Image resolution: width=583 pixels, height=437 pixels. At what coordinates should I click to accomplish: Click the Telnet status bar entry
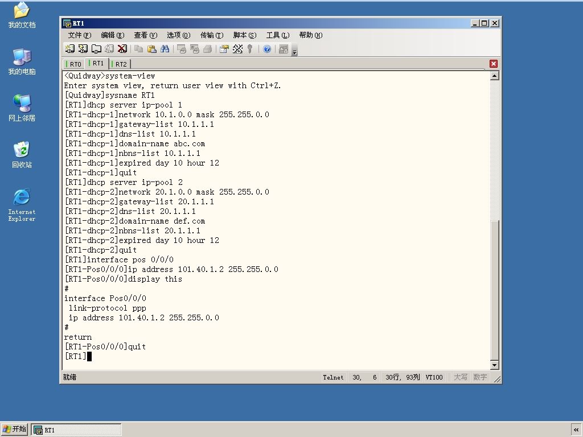click(x=333, y=377)
